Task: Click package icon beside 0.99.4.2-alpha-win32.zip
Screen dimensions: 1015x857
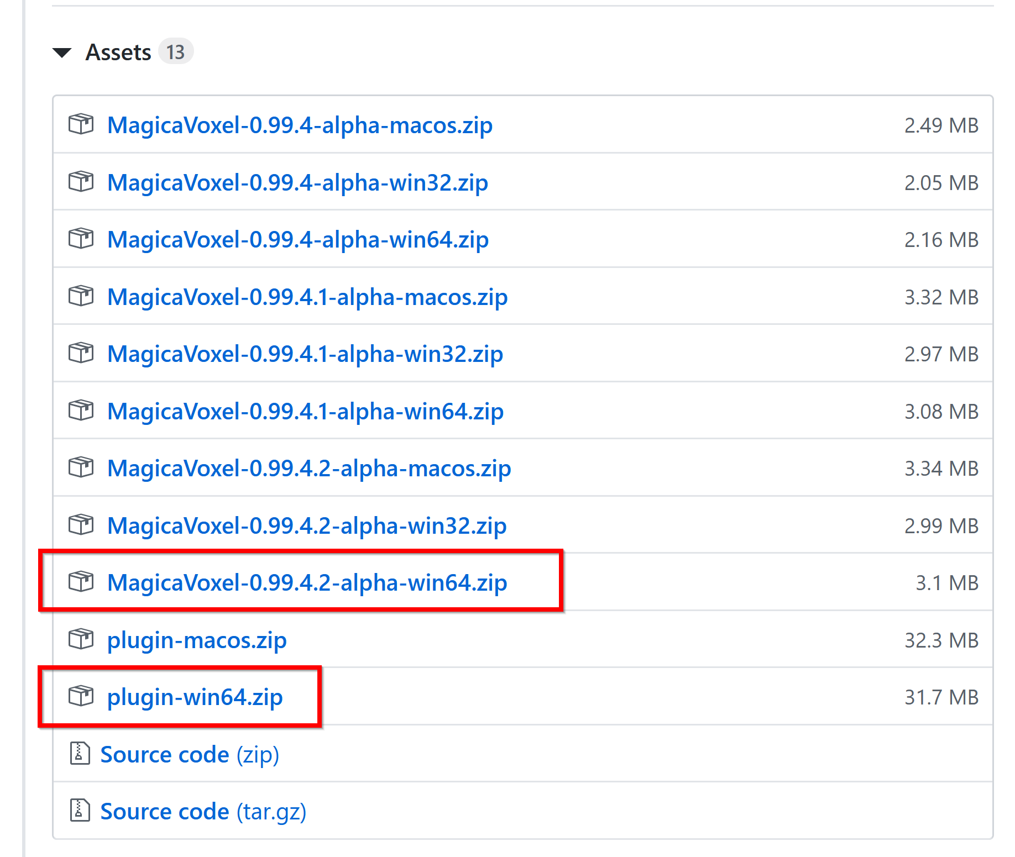Action: 81,524
